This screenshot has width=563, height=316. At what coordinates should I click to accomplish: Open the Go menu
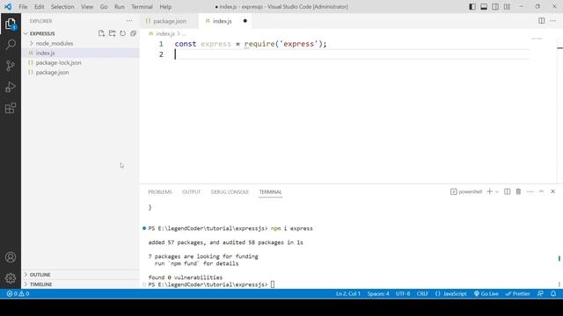tap(104, 7)
